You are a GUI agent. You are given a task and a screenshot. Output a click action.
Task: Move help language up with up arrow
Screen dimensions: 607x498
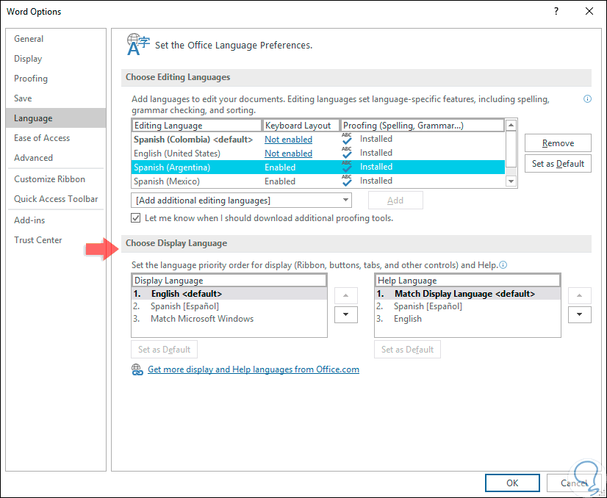tap(580, 295)
